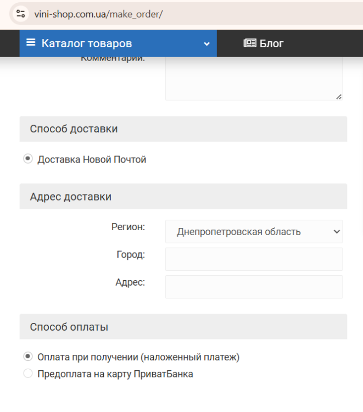Choose Оплата при получении radio button
The height and width of the screenshot is (412, 363).
(x=27, y=357)
